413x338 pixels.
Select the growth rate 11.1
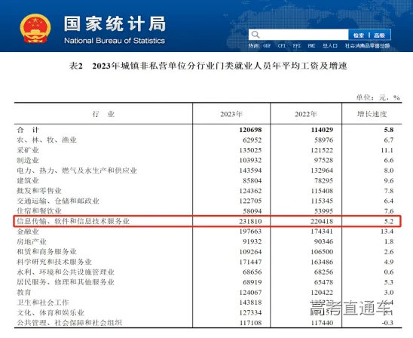click(x=387, y=150)
